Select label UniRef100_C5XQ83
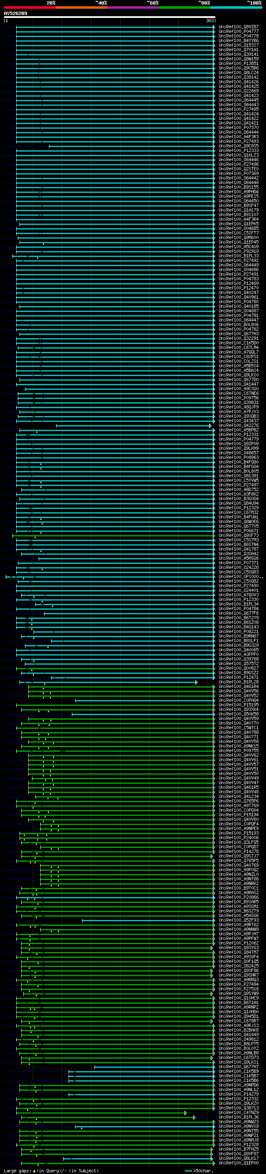 pyautogui.click(x=238, y=572)
